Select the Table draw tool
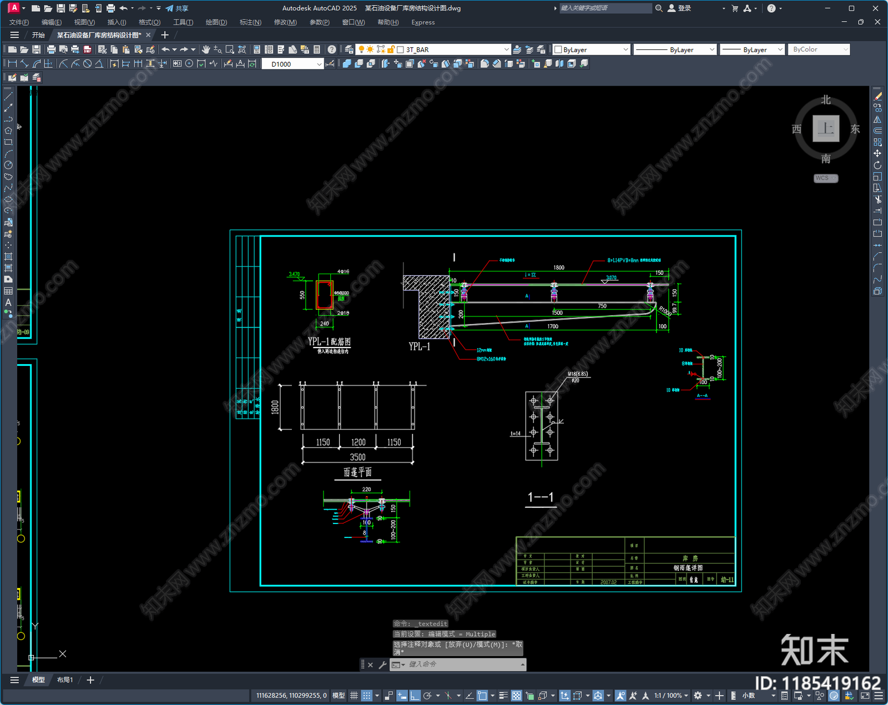Image resolution: width=888 pixels, height=705 pixels. click(x=8, y=291)
